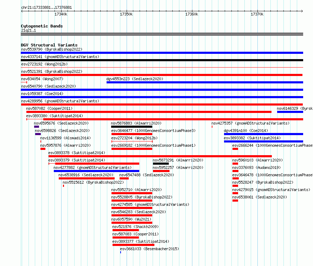Viewport: 313px width, 266px height.
Task: Open the nsv5876883 (Almarri2020) label
Action: coord(136,123)
